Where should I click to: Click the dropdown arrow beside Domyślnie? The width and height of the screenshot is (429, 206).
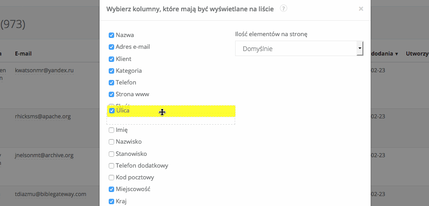pos(360,48)
